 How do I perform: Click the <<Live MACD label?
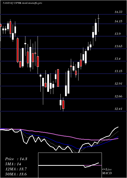(x=107, y=171)
